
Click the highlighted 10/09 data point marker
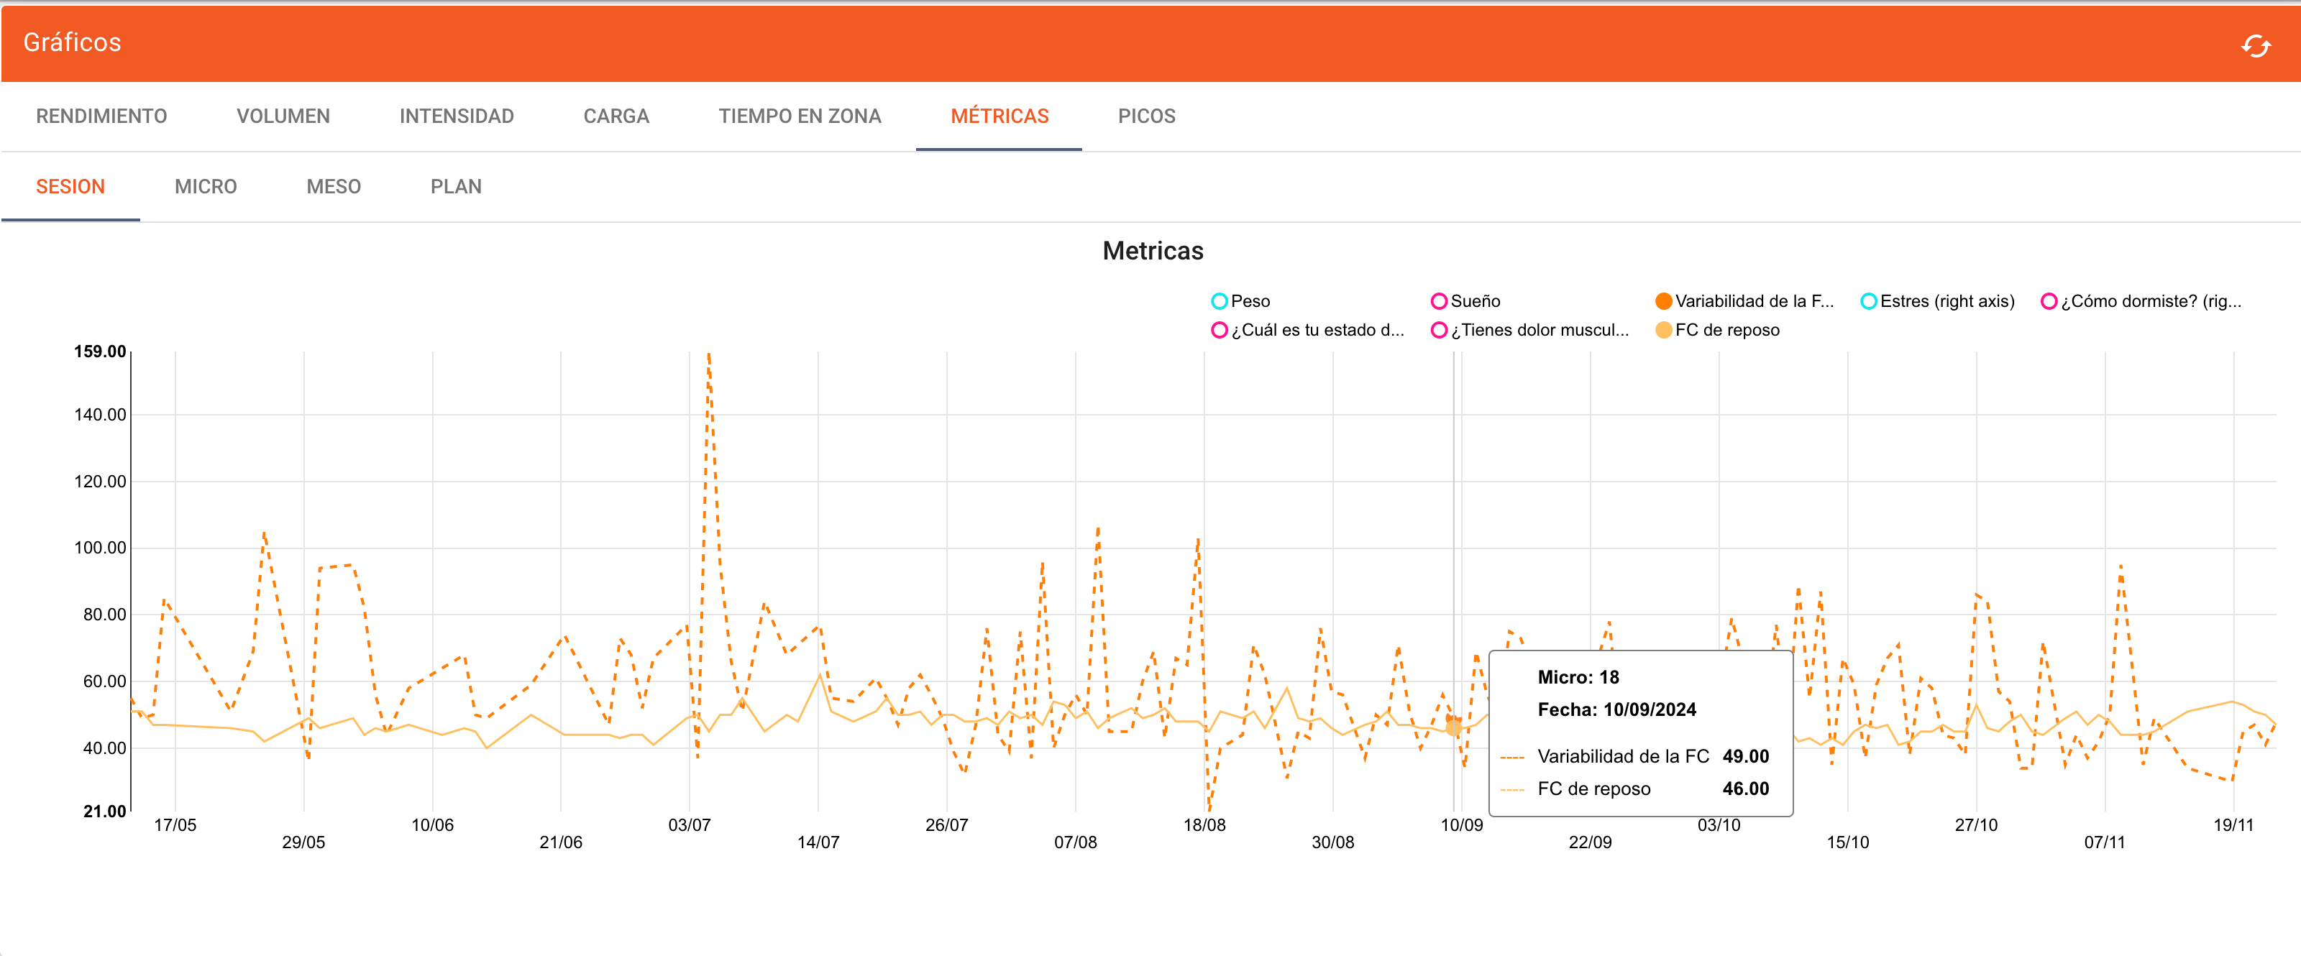[x=1453, y=727]
